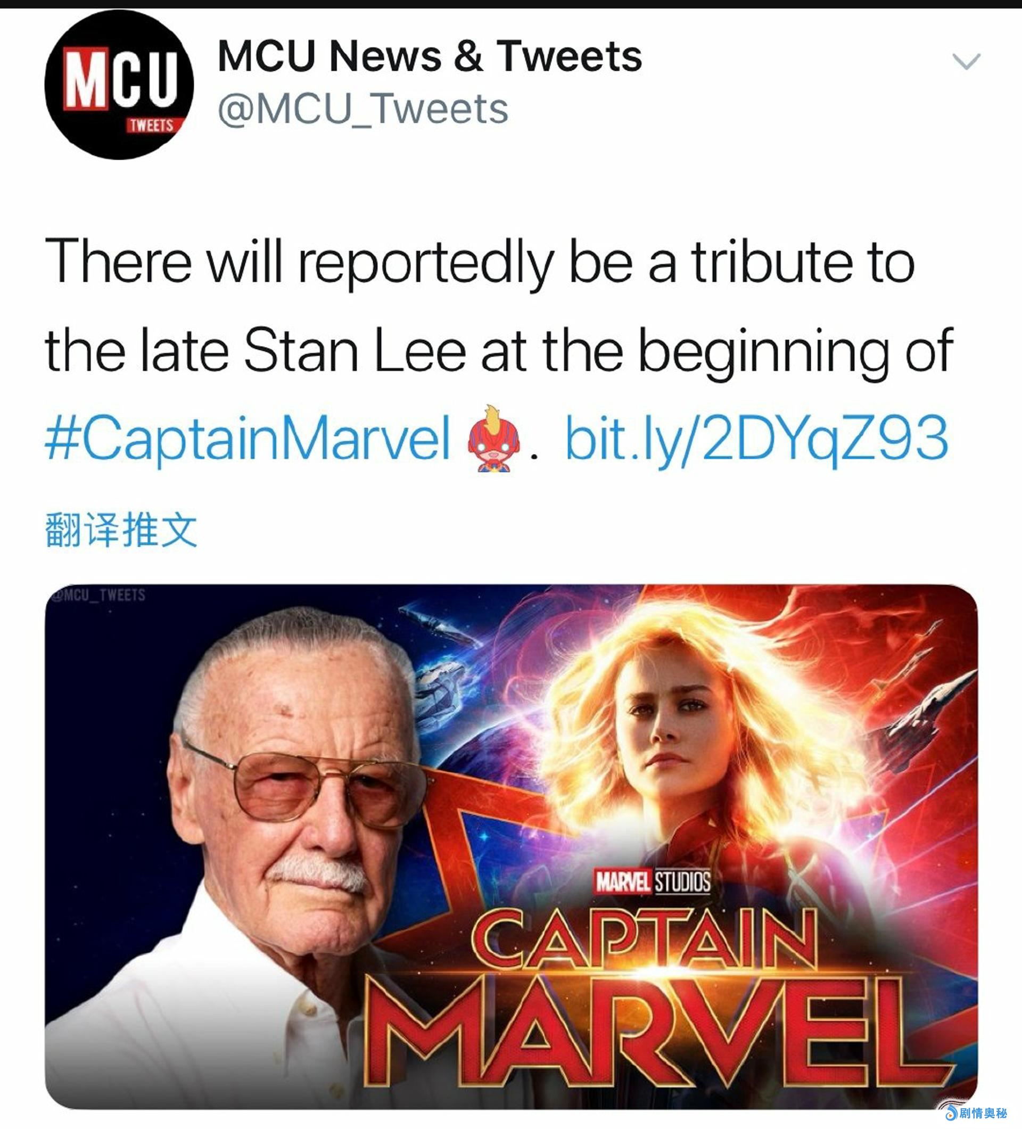The width and height of the screenshot is (1022, 1129).
Task: Expand the tweet options chevron
Action: pyautogui.click(x=967, y=61)
